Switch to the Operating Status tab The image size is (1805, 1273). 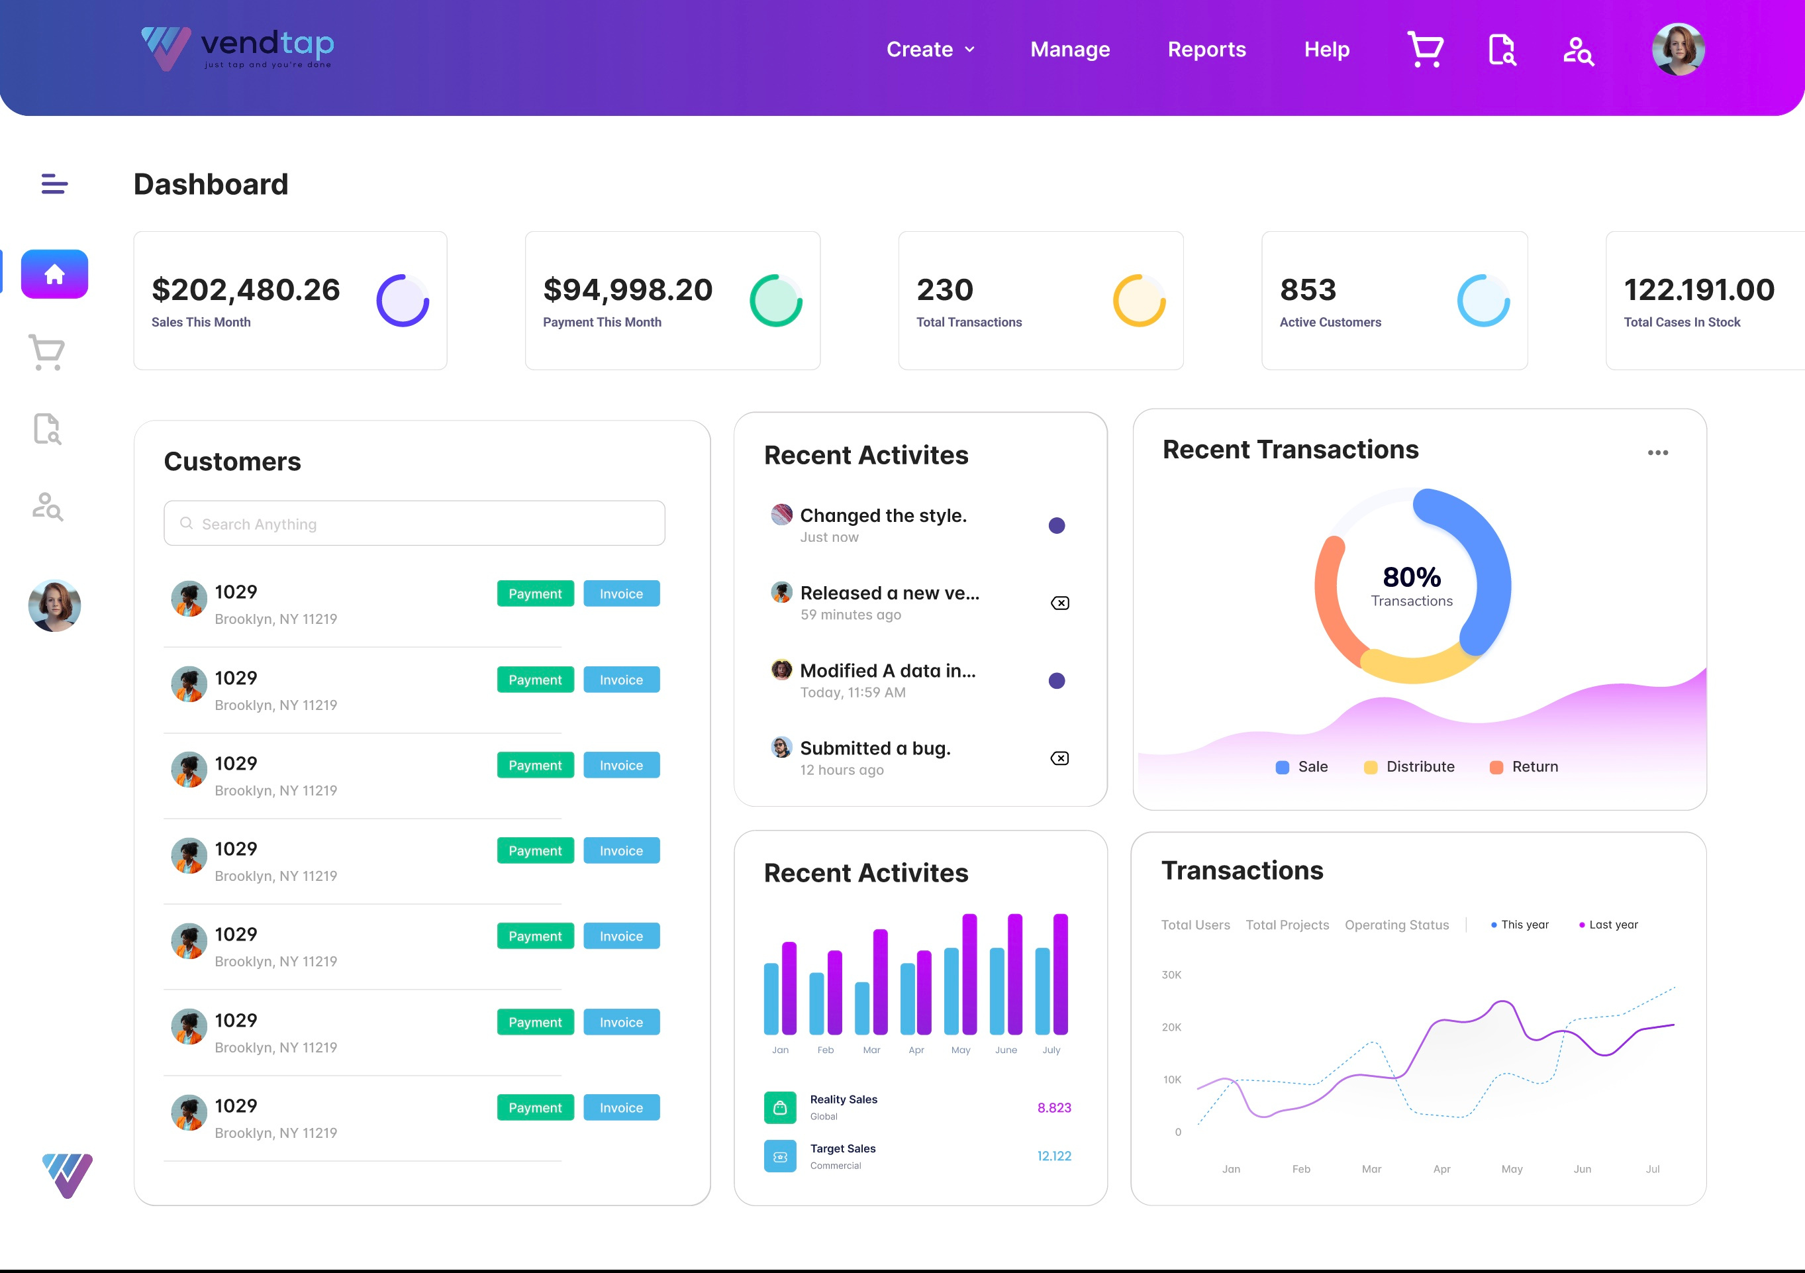(1396, 925)
